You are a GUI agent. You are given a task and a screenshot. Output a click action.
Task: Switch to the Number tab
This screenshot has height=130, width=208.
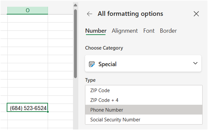96,31
